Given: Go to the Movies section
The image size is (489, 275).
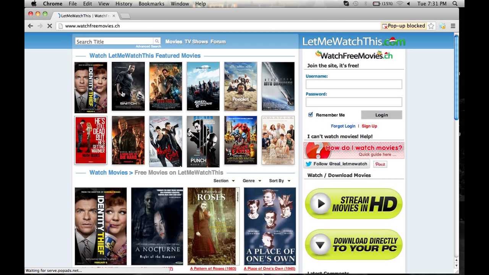Looking at the screenshot, I should click(174, 42).
